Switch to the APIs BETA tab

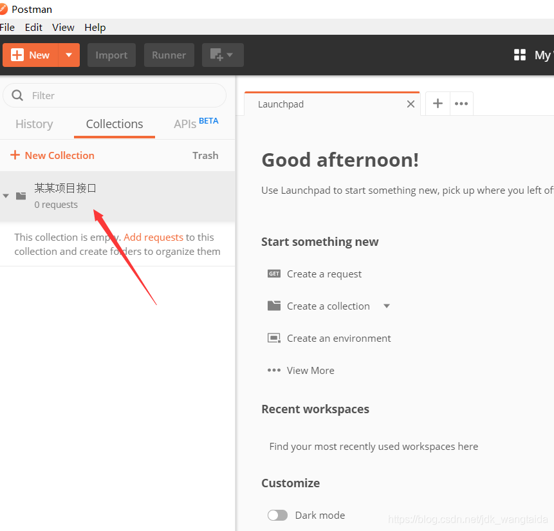tap(196, 124)
